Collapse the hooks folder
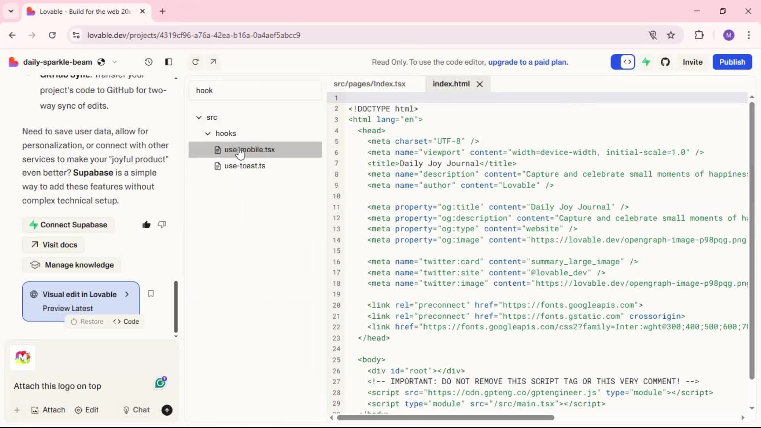The image size is (761, 428). pos(207,134)
